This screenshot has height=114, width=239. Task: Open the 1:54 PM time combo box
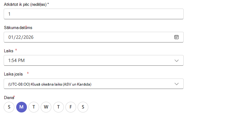(x=94, y=61)
